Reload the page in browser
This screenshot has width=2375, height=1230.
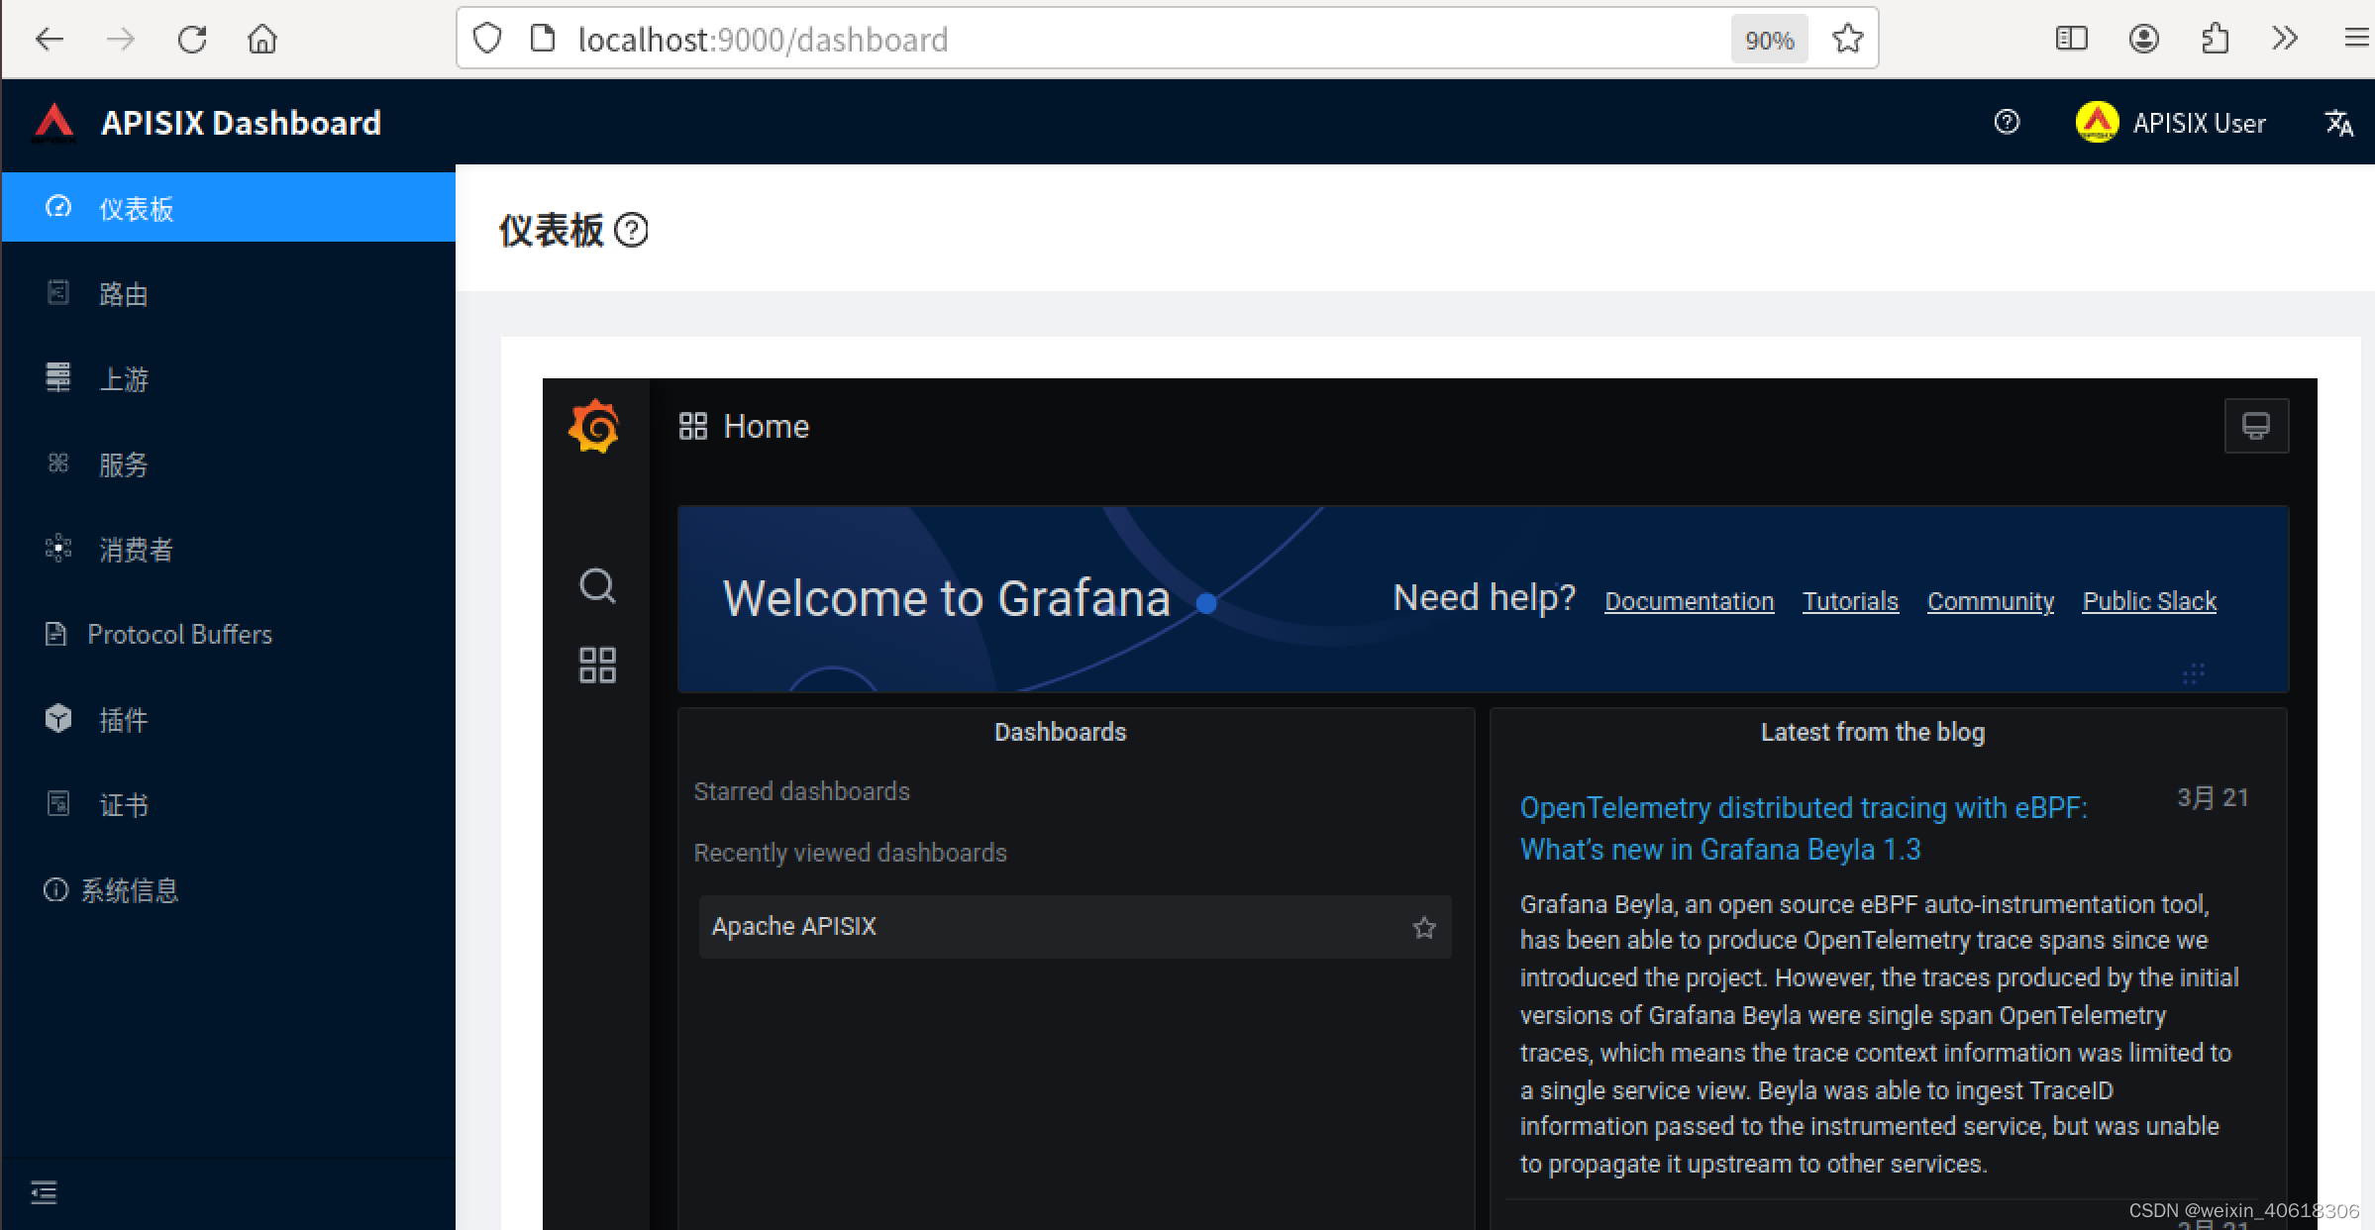(192, 39)
